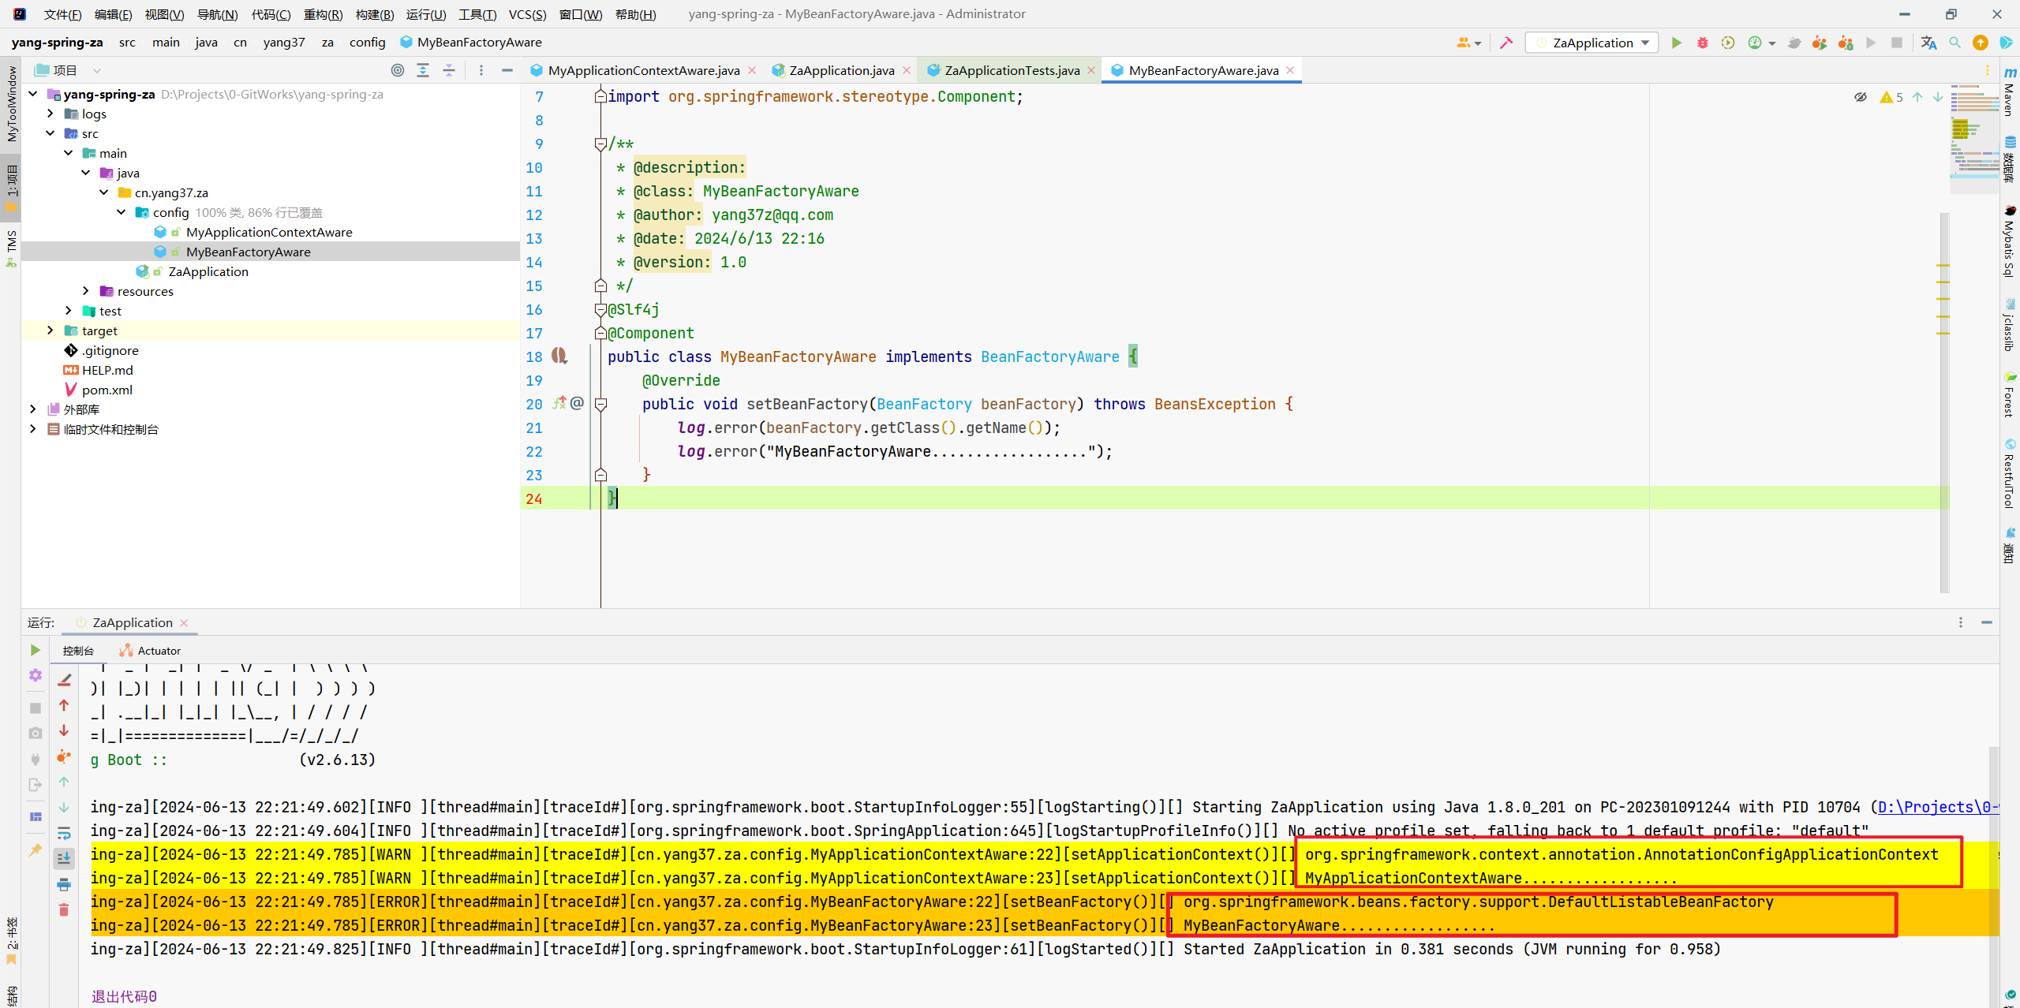Print the console output

tap(64, 883)
